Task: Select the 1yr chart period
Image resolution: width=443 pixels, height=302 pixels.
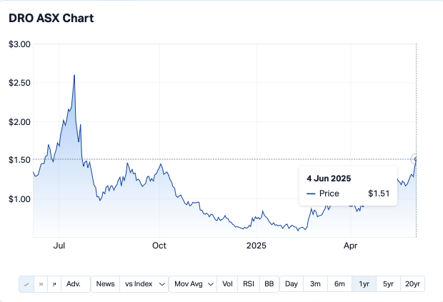Action: pos(364,284)
